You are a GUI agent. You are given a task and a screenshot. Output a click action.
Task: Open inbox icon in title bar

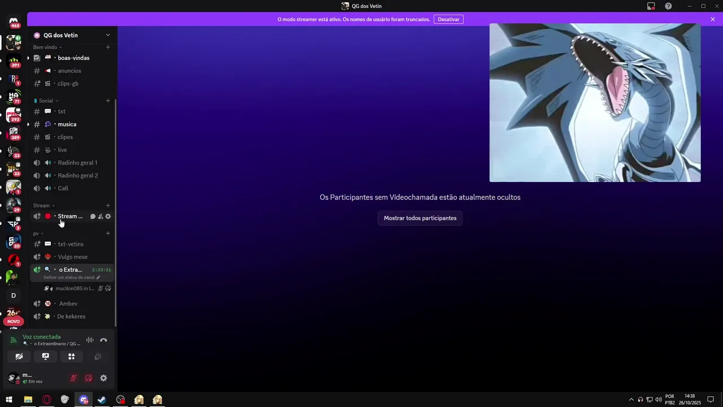[x=651, y=6]
